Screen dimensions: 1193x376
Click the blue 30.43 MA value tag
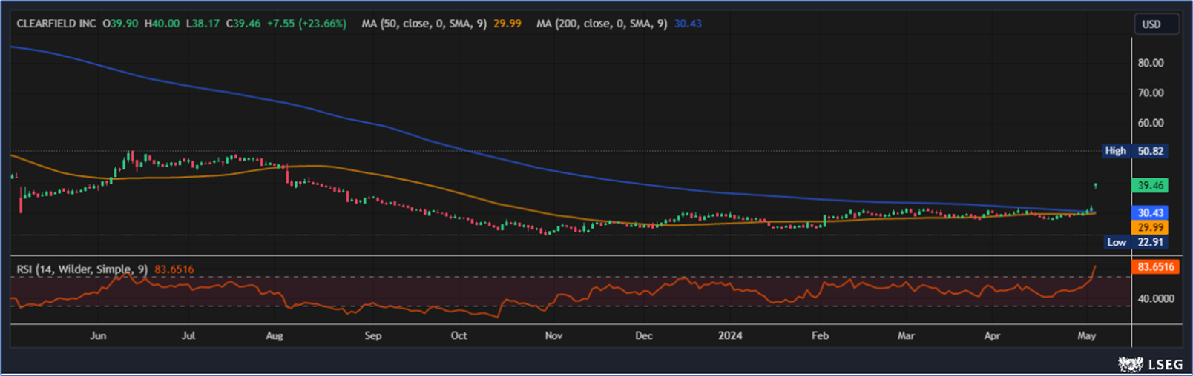click(1150, 213)
